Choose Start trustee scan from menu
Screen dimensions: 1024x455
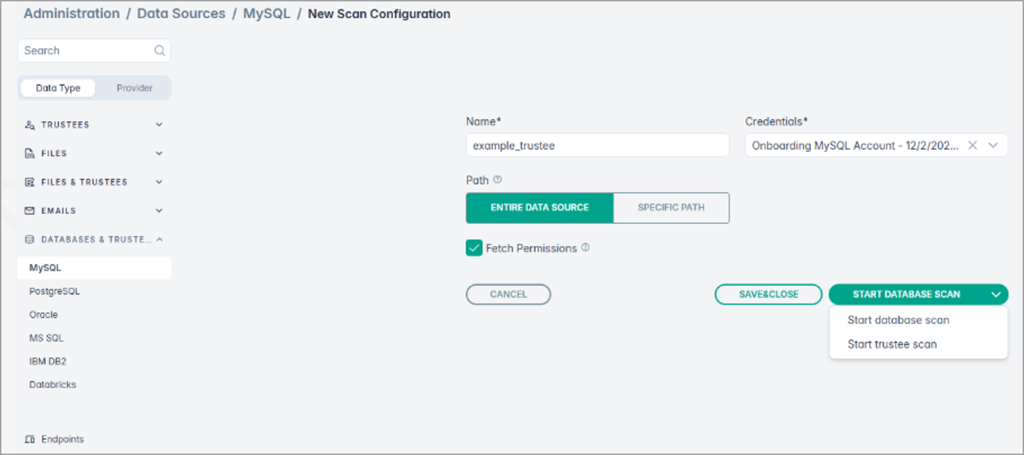(x=891, y=344)
